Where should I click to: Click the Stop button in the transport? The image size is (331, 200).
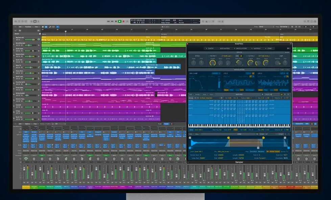[116, 21]
